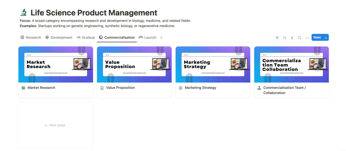
Task: Open the lightning bolt automations icon
Action: pos(292,38)
